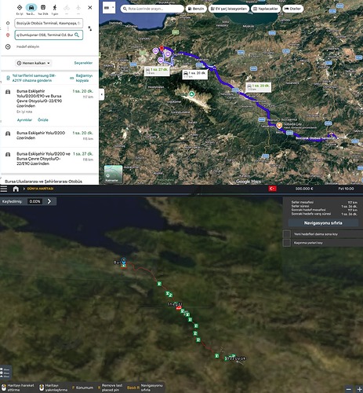This screenshot has width=363, height=393.
Task: Enable the 'Kaçınma yerleri koy' checkbox
Action: 287,243
